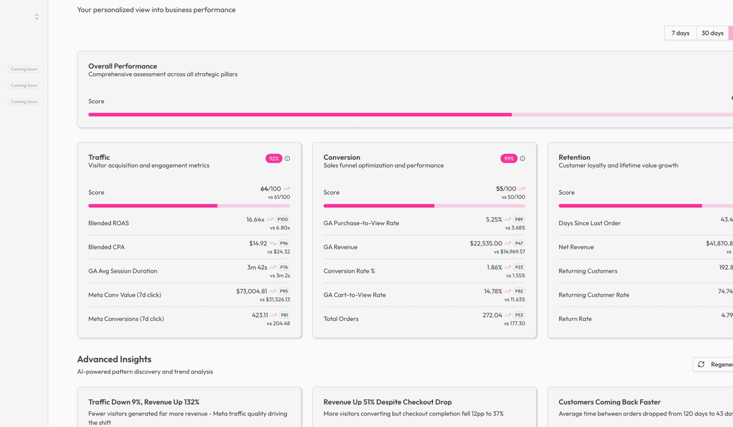Click the 99% Conversion score pill
The image size is (733, 427).
coord(509,158)
